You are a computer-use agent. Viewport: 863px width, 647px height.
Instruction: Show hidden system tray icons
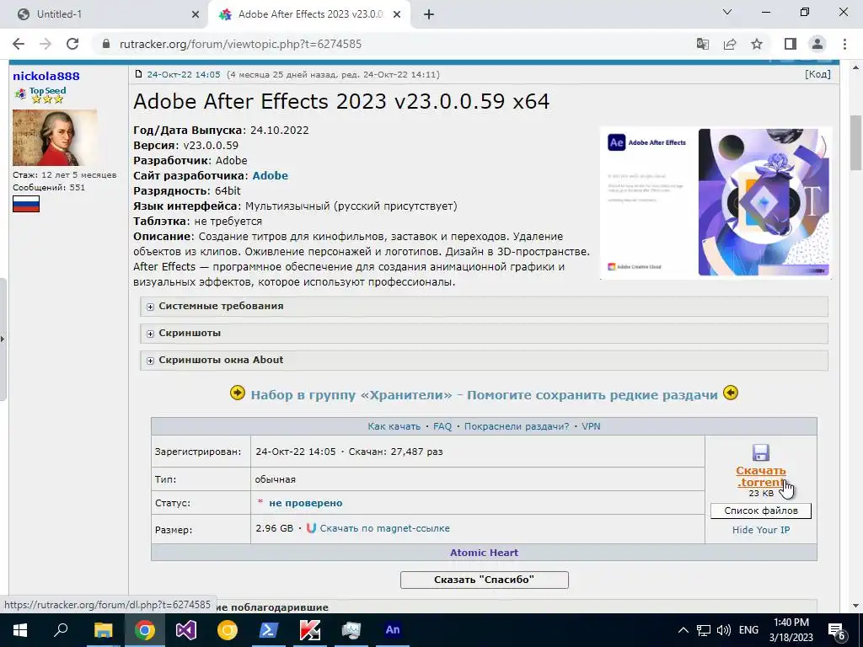click(x=683, y=630)
